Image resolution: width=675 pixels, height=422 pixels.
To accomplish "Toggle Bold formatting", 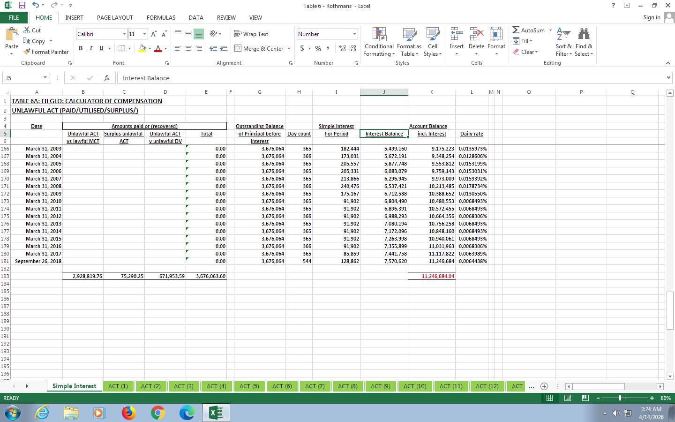I will pos(81,48).
